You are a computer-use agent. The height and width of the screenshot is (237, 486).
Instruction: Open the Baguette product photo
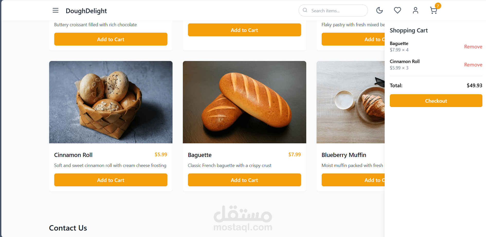click(244, 102)
